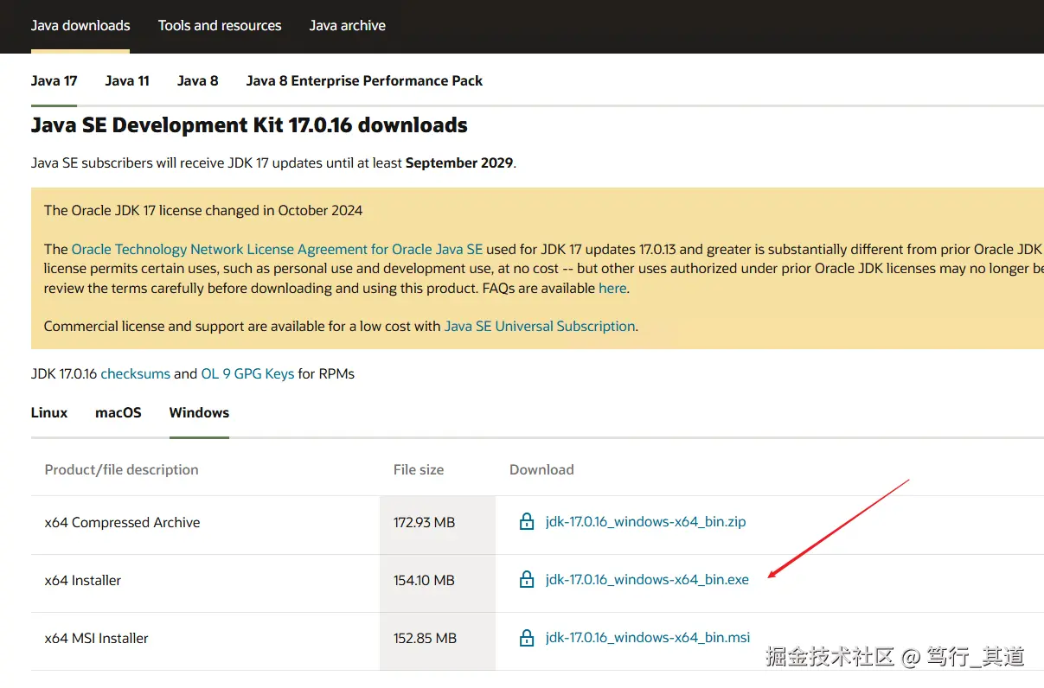The image size is (1044, 688).
Task: Open the Java downloads tab
Action: [80, 25]
